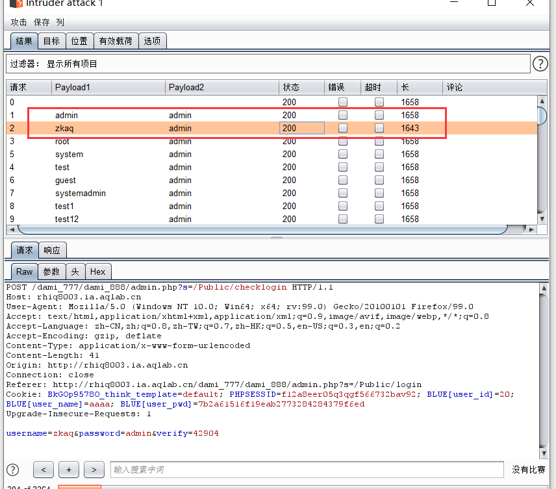This screenshot has width=556, height=489.
Task: Toggle timeout checkbox in request 0 row
Action: tap(379, 102)
